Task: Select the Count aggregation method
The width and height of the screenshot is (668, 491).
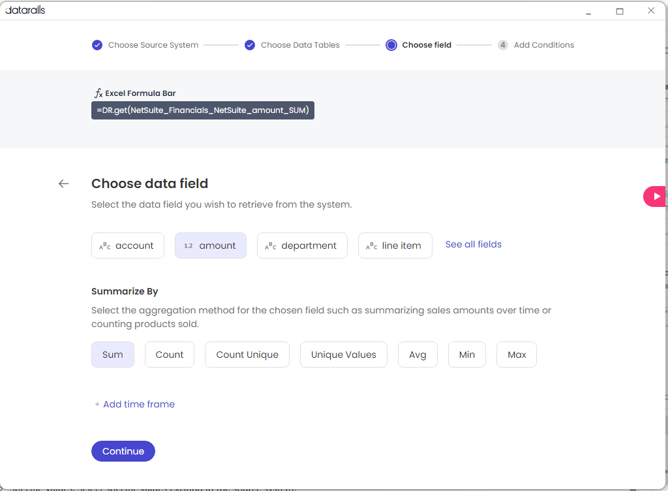Action: pos(169,354)
